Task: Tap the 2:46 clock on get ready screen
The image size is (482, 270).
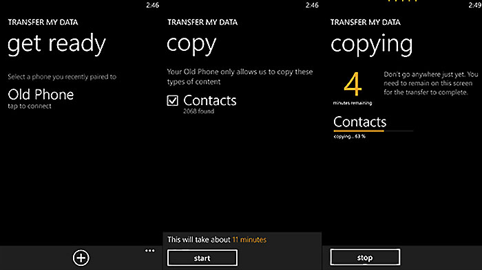Action: tap(152, 5)
